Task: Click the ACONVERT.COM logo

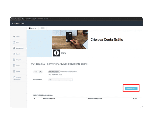Action: click(18, 24)
